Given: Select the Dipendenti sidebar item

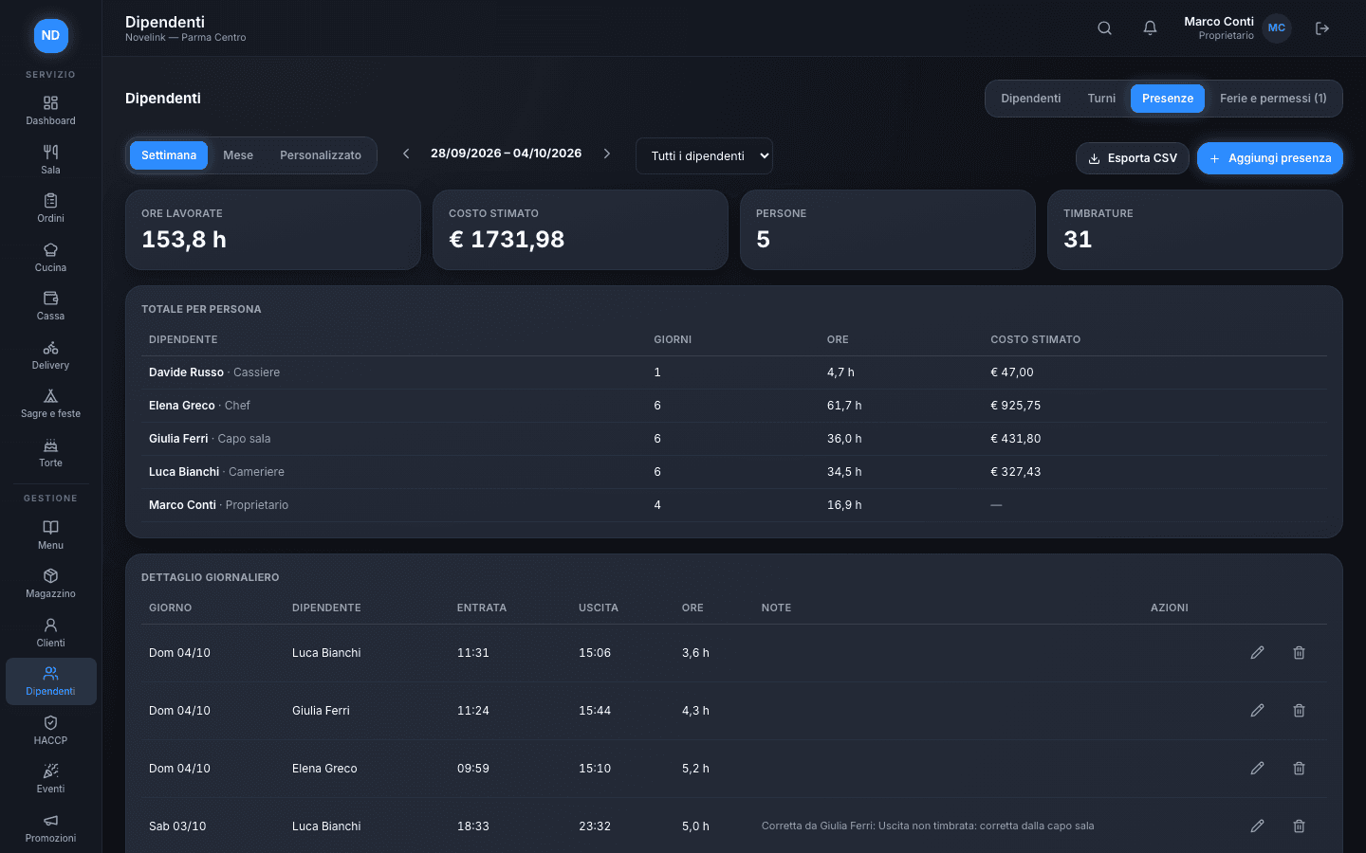Looking at the screenshot, I should [x=50, y=681].
